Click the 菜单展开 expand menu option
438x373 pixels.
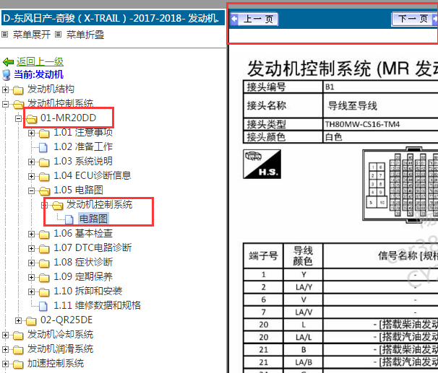click(x=32, y=35)
